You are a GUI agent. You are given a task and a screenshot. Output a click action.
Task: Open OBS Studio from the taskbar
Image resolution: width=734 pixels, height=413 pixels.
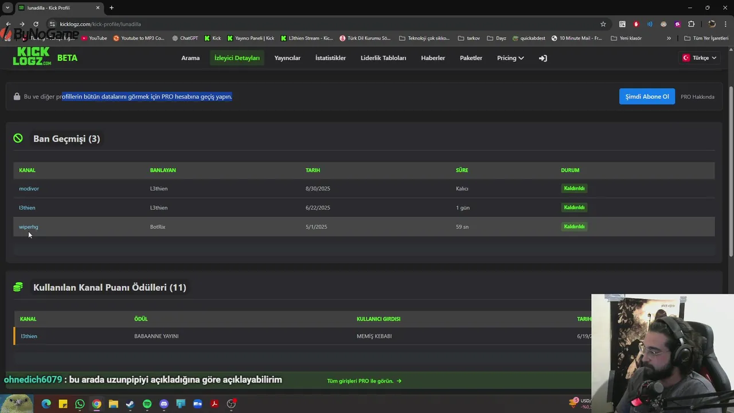[231, 404]
